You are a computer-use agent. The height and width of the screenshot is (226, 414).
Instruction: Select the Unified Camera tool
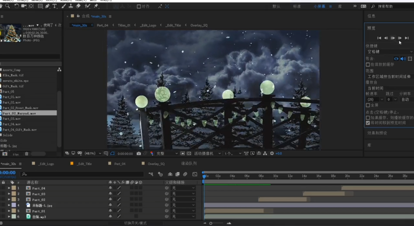pos(24,6)
